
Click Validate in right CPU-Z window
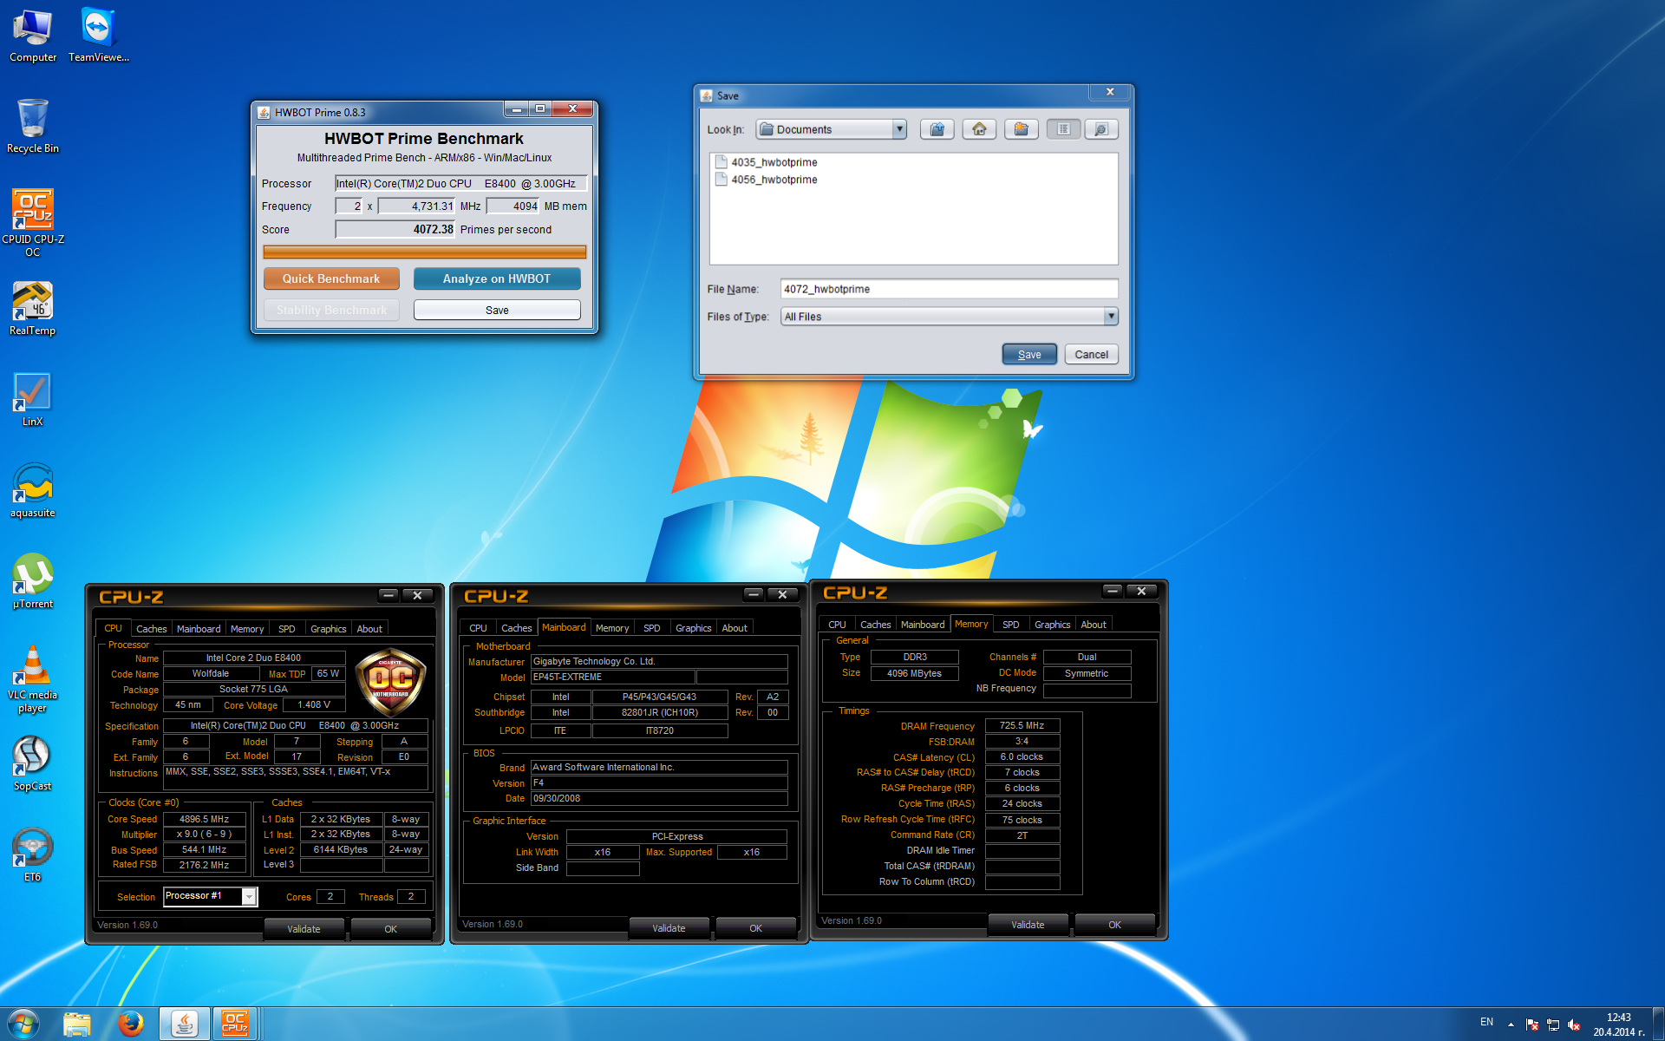[x=1028, y=924]
